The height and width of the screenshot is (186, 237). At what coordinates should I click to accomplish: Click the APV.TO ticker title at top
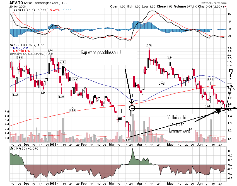pyautogui.click(x=16, y=3)
